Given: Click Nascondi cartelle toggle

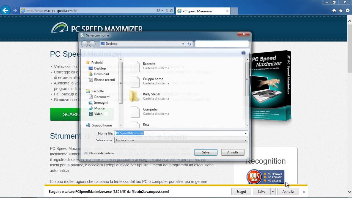Looking at the screenshot, I should point(99,153).
